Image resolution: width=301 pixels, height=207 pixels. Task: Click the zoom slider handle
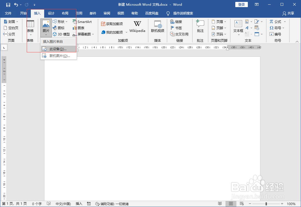point(266,204)
